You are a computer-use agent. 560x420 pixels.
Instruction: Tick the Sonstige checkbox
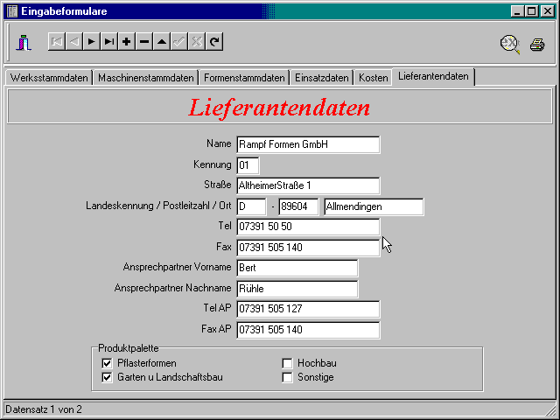(x=287, y=377)
